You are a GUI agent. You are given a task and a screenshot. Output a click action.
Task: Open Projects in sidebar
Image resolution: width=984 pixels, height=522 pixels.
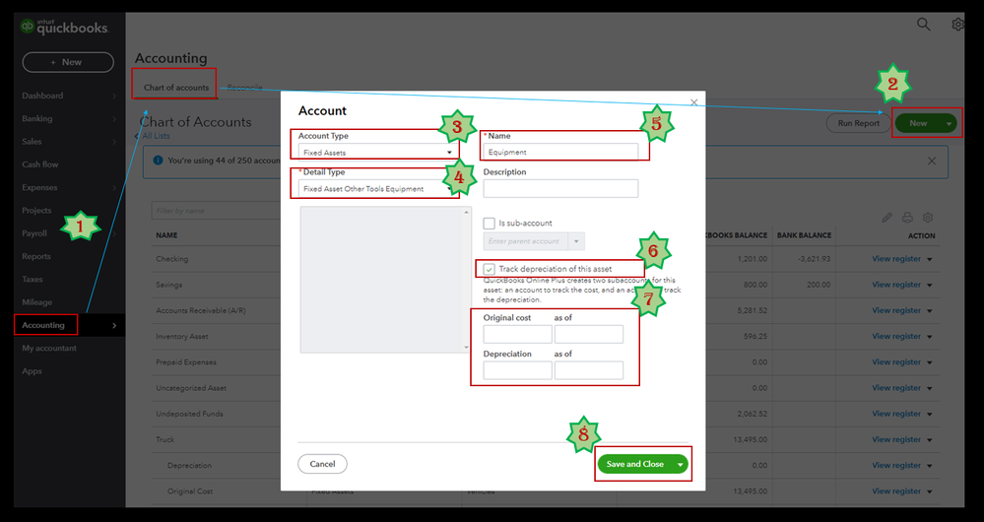tap(36, 210)
